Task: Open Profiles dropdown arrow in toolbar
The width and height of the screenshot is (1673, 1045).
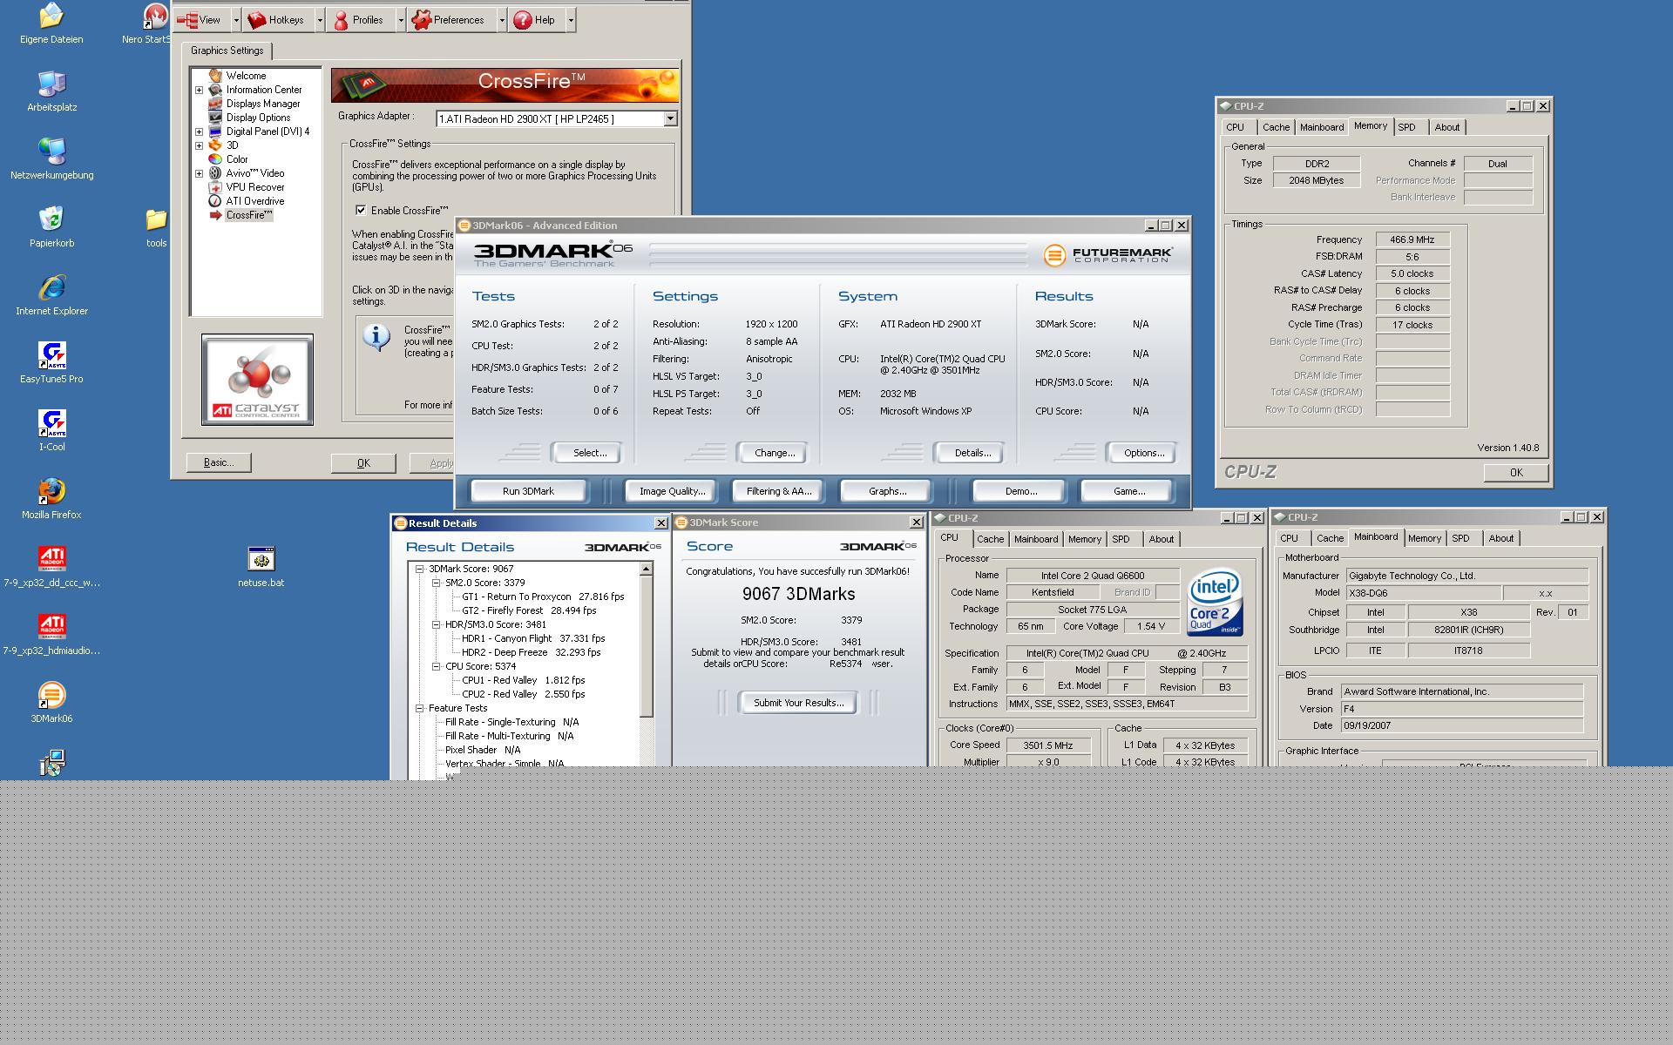Action: [401, 19]
